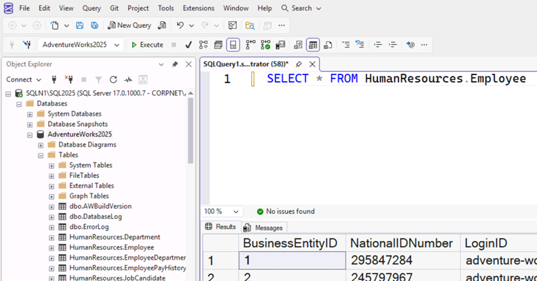Open the Query menu
The image size is (537, 281).
(92, 8)
